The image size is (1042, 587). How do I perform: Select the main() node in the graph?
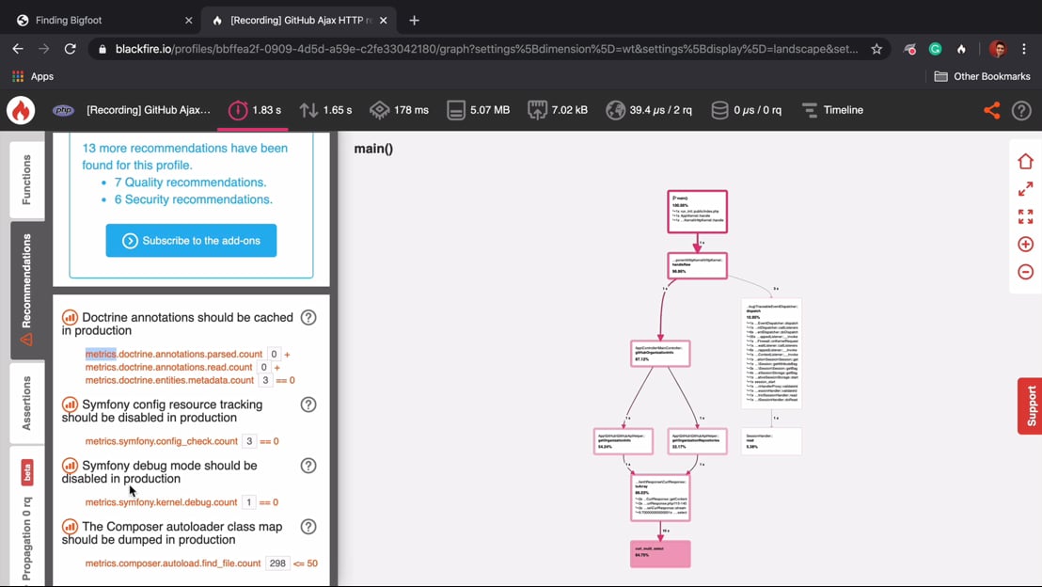pos(697,212)
